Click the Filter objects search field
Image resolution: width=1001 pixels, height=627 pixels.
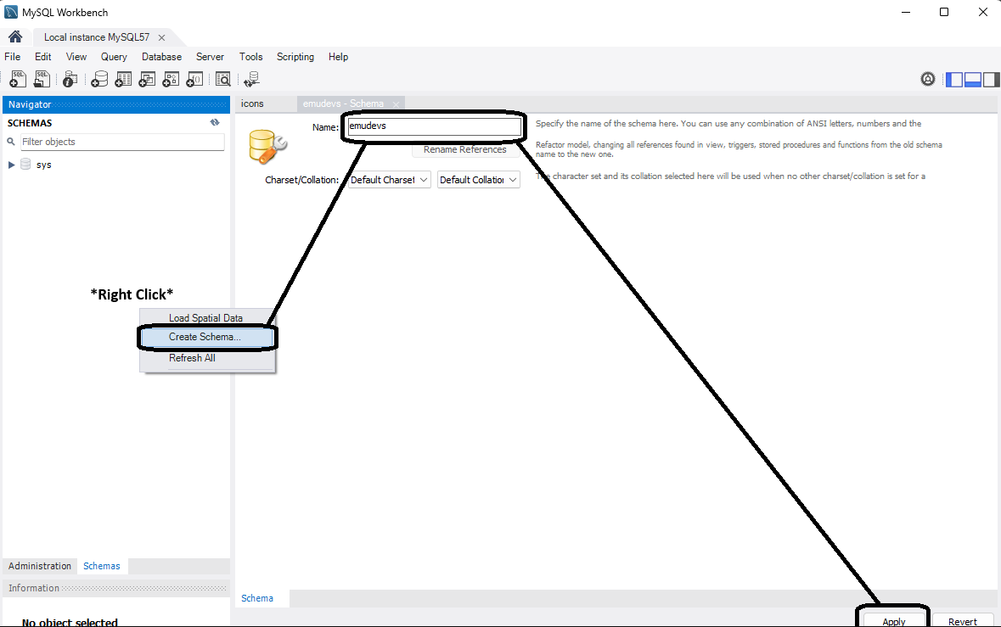[122, 142]
